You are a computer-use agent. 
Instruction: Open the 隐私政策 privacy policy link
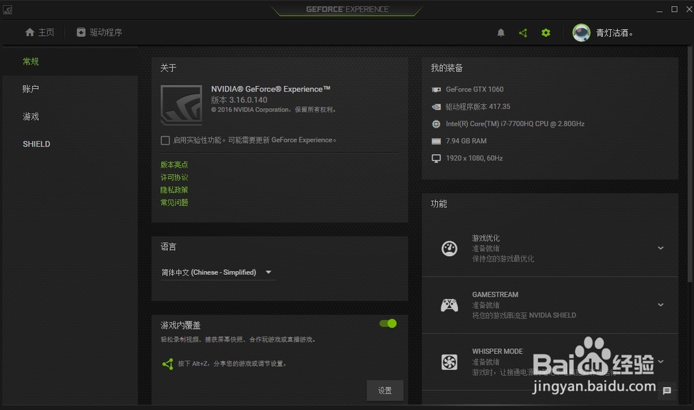click(x=173, y=189)
